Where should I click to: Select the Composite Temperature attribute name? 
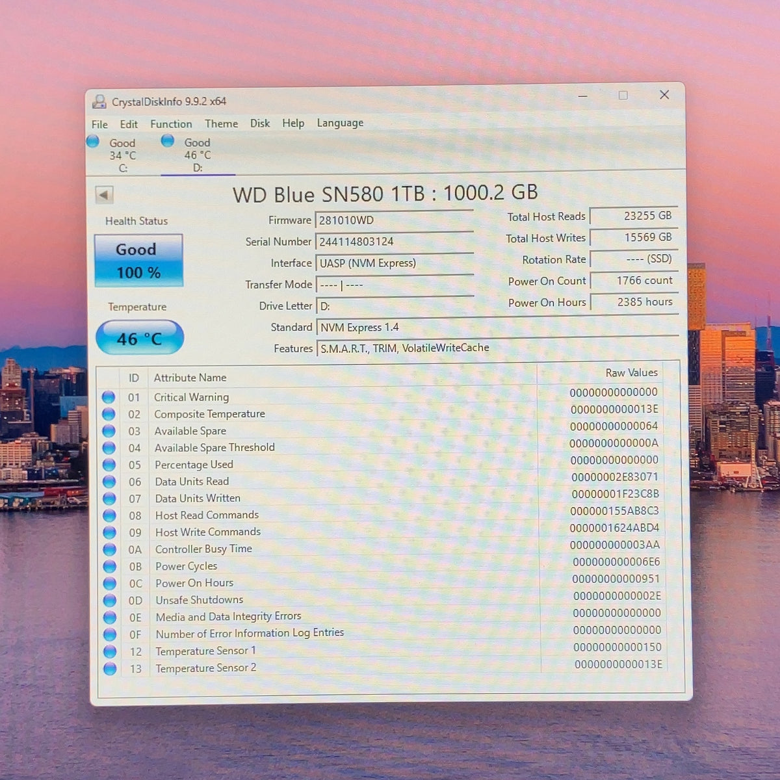click(x=209, y=414)
